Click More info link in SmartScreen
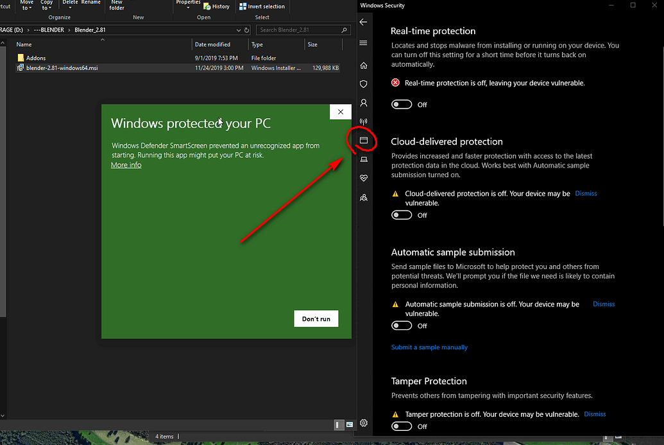The height and width of the screenshot is (445, 664). pos(126,165)
